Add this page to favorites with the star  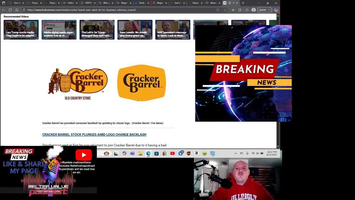(225, 10)
